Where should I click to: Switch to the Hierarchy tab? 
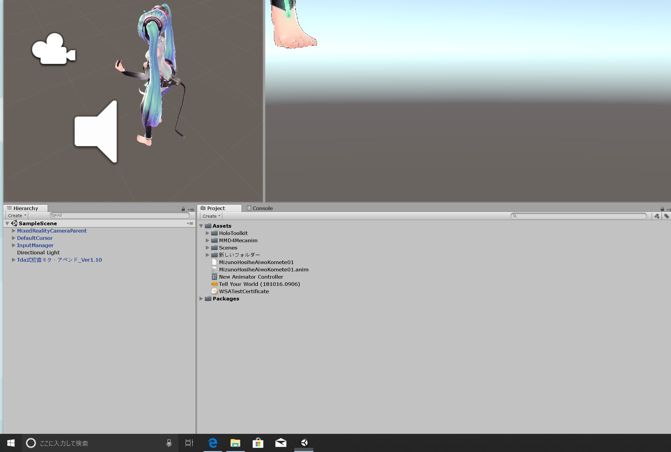(x=26, y=208)
